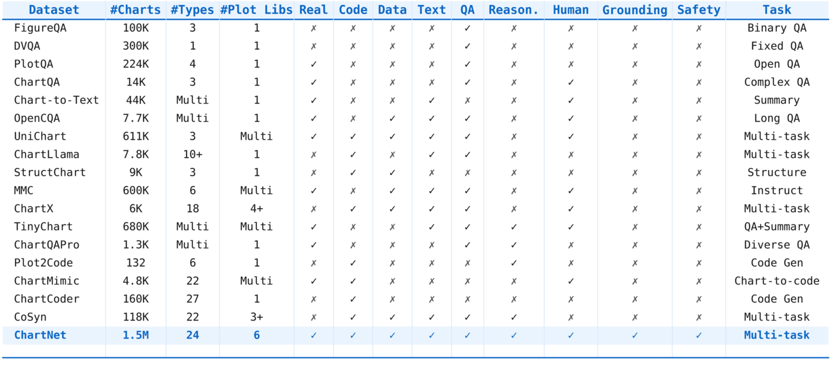Click the Chart-to-Text QA cross mark
832x366 pixels.
[468, 100]
